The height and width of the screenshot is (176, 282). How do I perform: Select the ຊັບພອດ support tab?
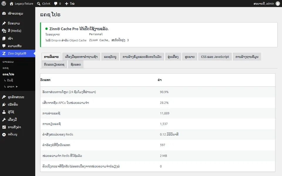tap(76, 65)
